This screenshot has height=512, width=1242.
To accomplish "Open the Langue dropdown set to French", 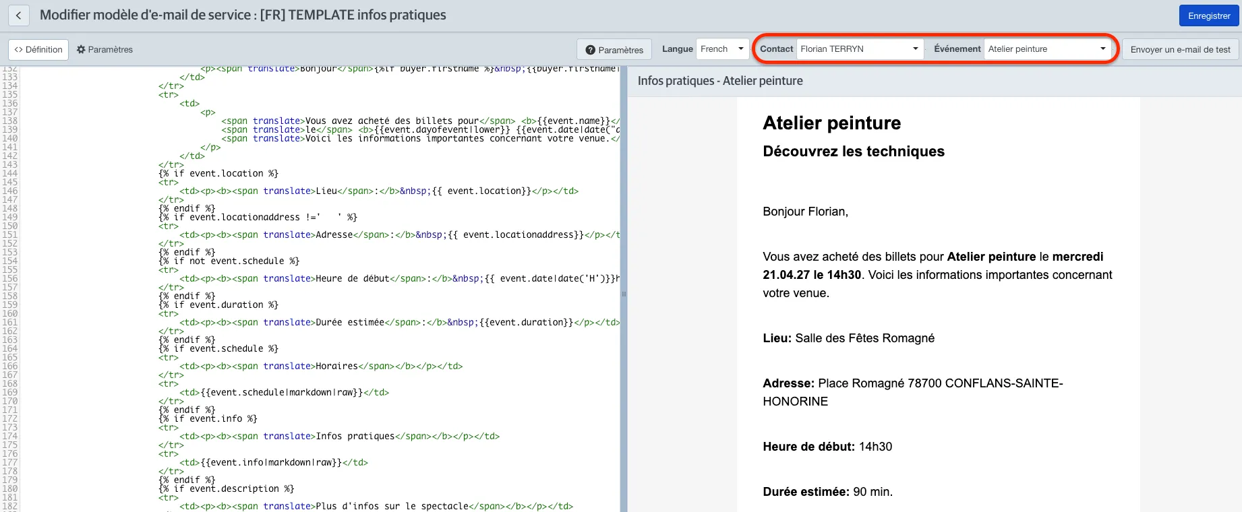I will (x=722, y=49).
